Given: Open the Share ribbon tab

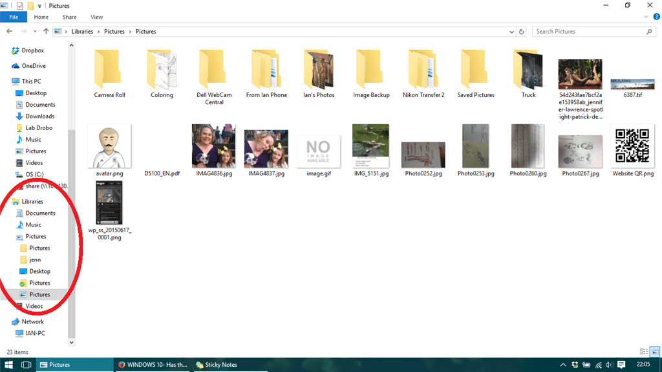Looking at the screenshot, I should click(69, 17).
